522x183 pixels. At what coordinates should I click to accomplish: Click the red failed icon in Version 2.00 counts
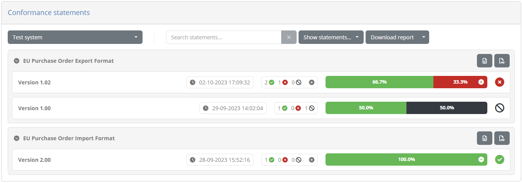pos(285,160)
